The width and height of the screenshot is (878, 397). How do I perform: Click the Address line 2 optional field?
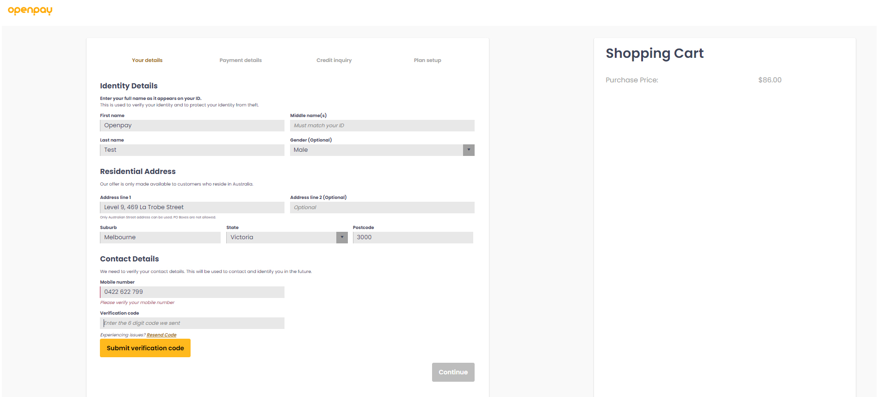pyautogui.click(x=382, y=207)
